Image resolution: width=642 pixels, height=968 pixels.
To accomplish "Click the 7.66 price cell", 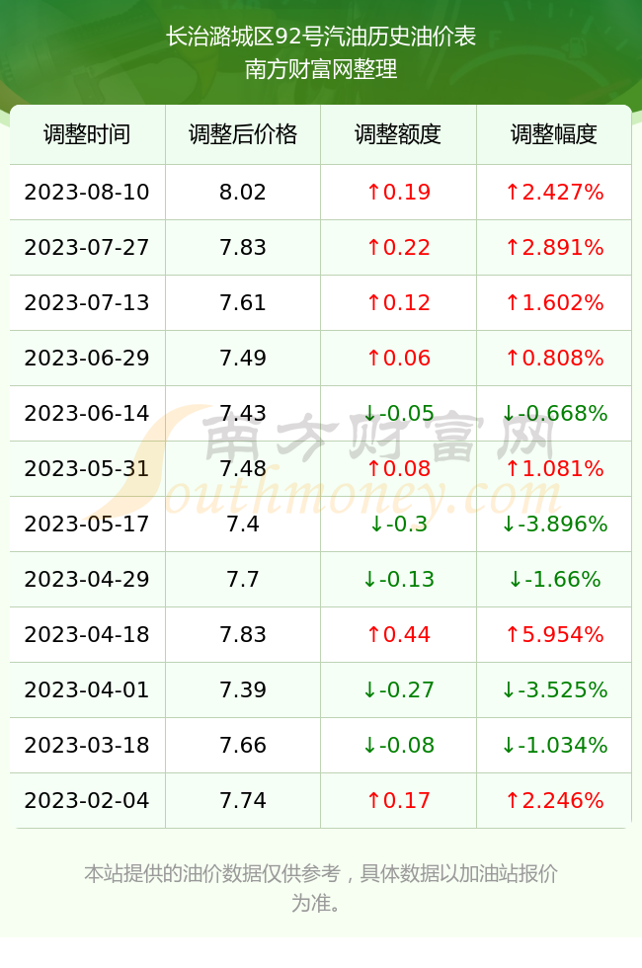I will [x=243, y=745].
